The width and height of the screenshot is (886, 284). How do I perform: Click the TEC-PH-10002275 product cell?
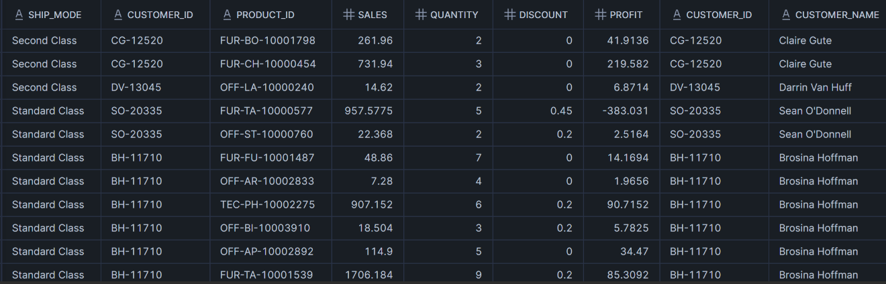(x=267, y=204)
